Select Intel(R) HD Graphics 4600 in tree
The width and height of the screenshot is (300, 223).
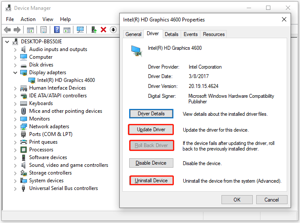tap(66, 80)
